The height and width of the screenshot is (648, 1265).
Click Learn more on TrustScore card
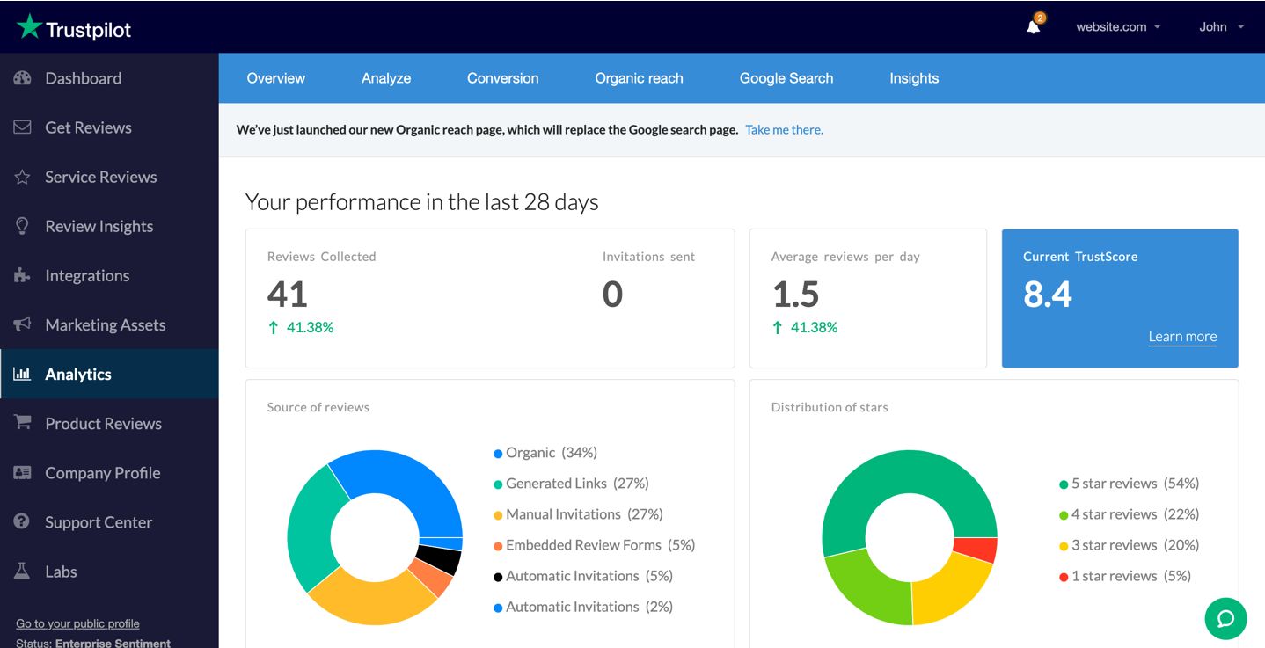[1182, 337]
